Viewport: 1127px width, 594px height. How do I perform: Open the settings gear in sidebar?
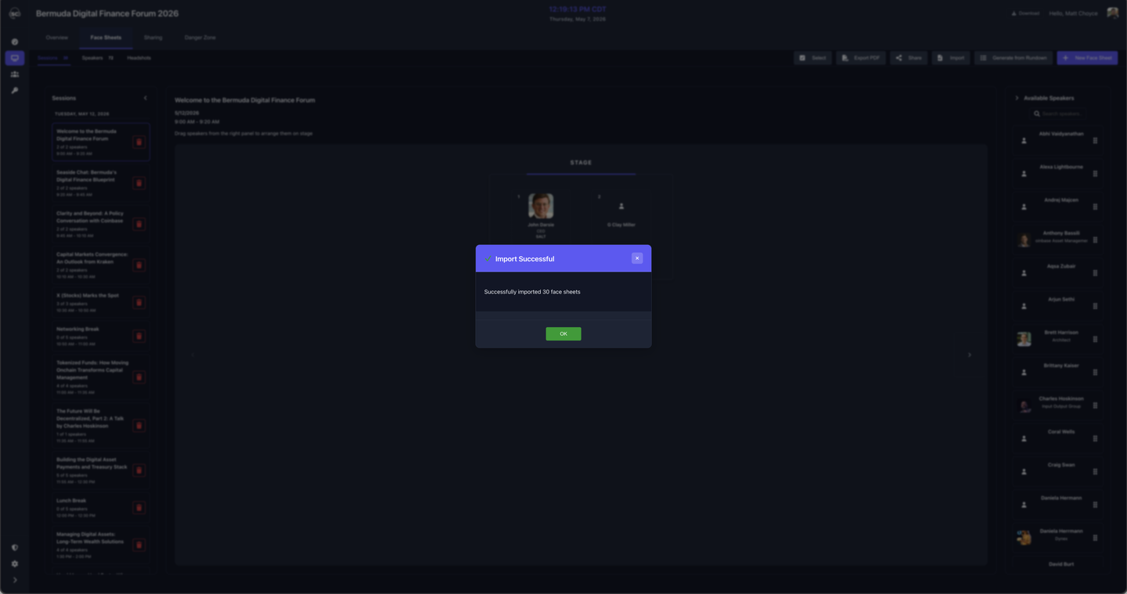pyautogui.click(x=15, y=563)
